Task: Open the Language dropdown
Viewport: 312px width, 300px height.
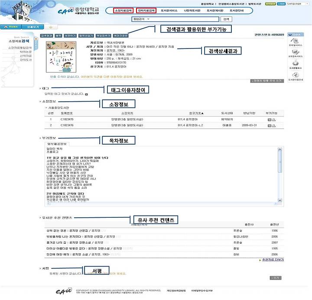Action: [x=297, y=4]
